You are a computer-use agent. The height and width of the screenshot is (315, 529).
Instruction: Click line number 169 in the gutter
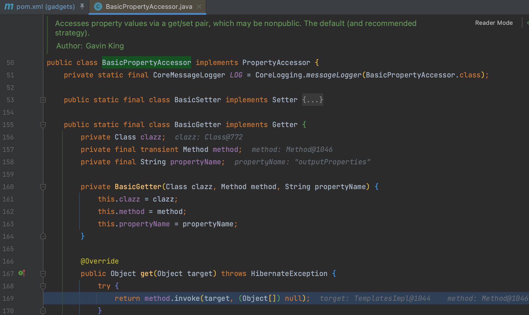coord(8,298)
